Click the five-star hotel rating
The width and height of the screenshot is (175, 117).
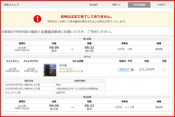(x=66, y=69)
